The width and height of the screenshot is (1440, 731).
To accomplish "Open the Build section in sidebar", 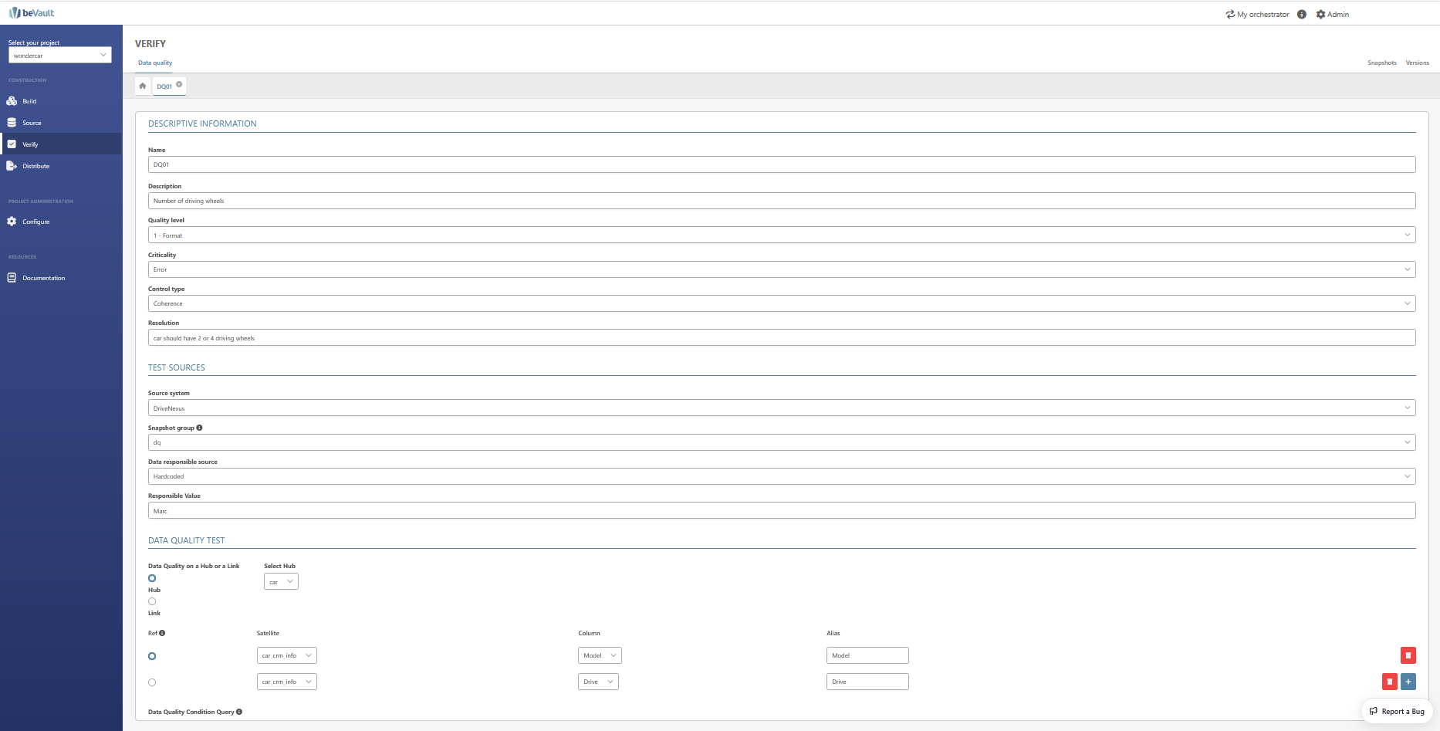I will (29, 101).
